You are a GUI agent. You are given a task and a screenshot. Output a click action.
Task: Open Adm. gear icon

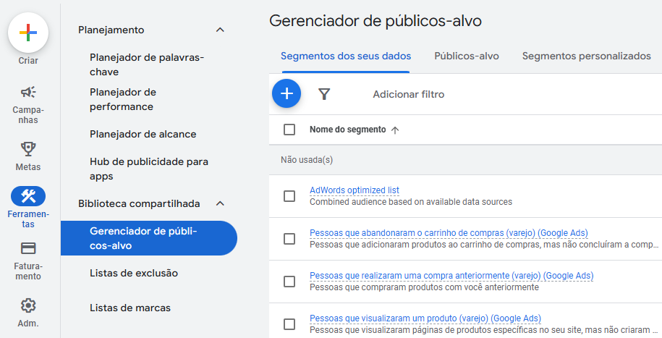tap(28, 305)
